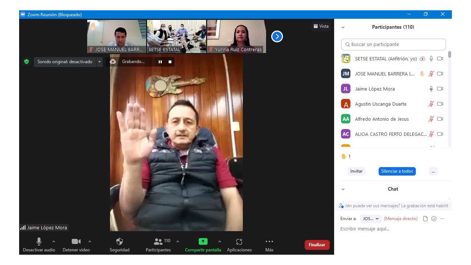This screenshot has width=471, height=265.
Task: Expand share screen options arrow
Action: (220, 241)
